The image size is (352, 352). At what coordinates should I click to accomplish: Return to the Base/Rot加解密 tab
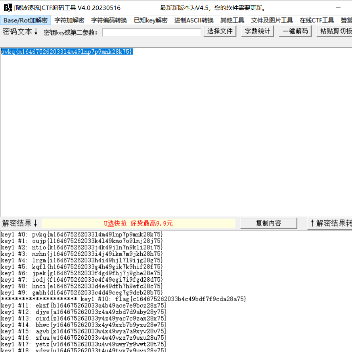coord(26,20)
